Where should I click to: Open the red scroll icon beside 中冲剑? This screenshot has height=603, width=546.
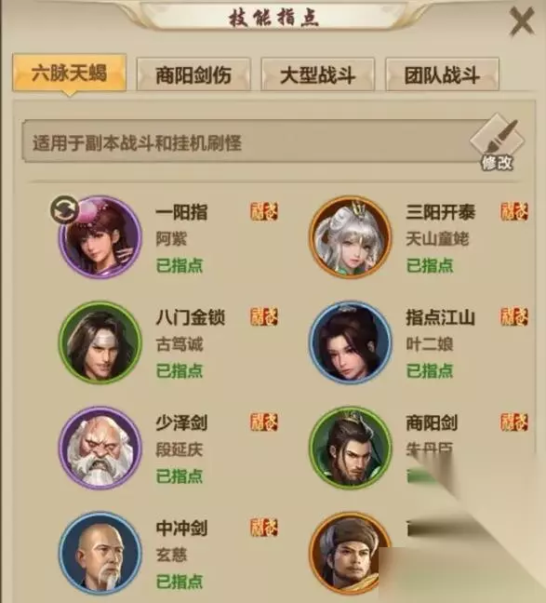264,528
